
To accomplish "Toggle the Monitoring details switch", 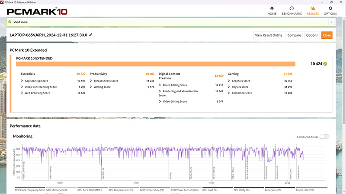I will coord(324,137).
